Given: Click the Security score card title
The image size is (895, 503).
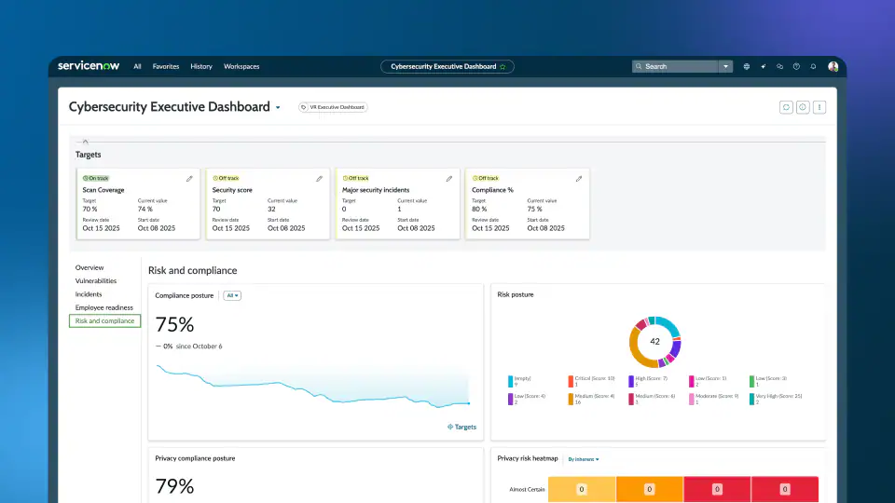Looking at the screenshot, I should (232, 190).
